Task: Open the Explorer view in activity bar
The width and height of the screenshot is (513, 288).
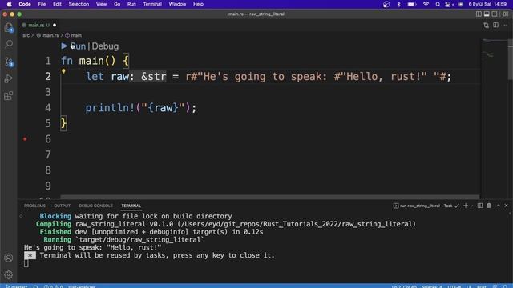Action: point(9,27)
